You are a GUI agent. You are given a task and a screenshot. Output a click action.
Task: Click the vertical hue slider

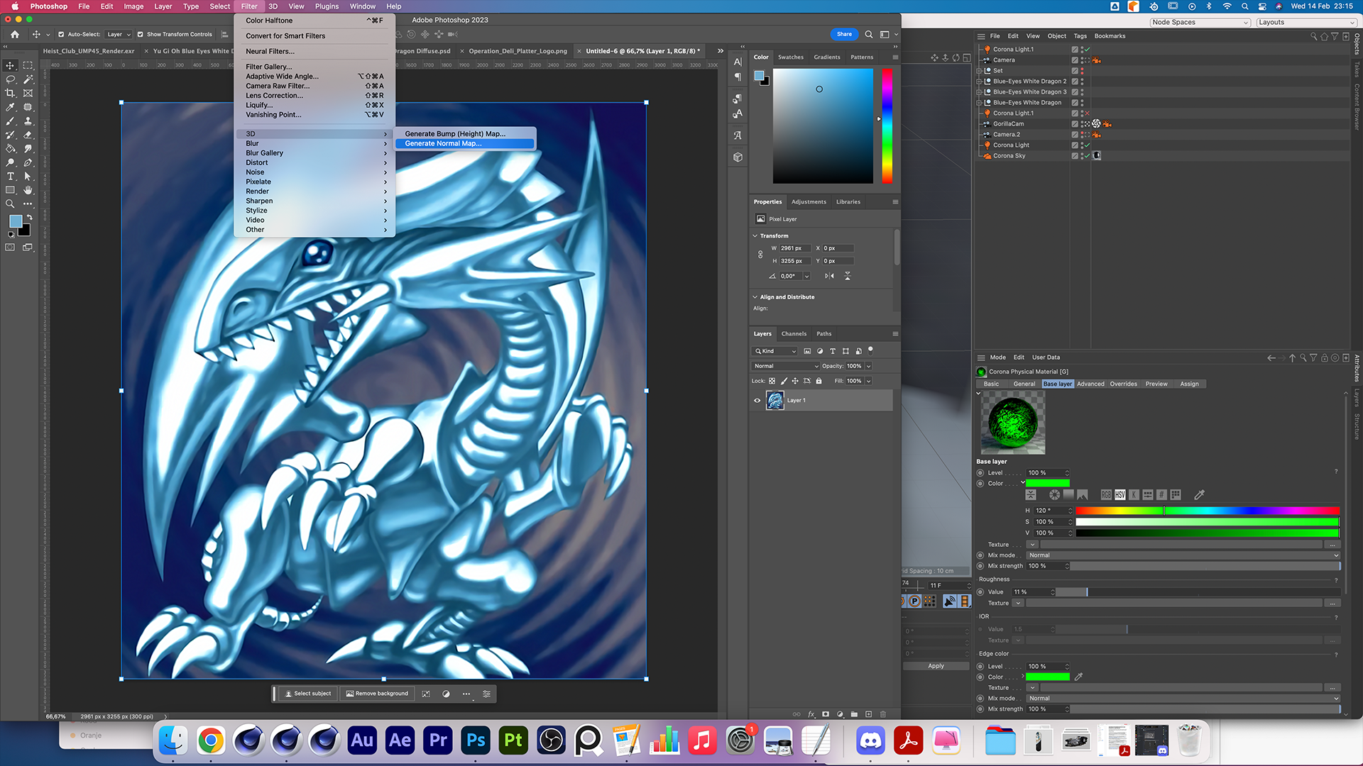click(x=887, y=126)
